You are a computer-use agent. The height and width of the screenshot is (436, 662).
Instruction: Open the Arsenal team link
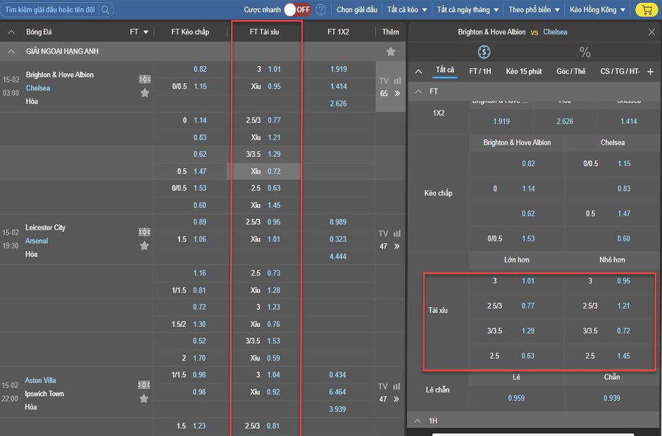point(37,241)
